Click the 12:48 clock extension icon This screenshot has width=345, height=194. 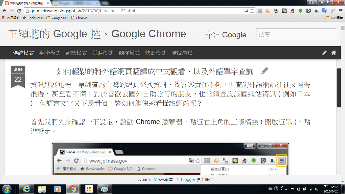point(276,11)
